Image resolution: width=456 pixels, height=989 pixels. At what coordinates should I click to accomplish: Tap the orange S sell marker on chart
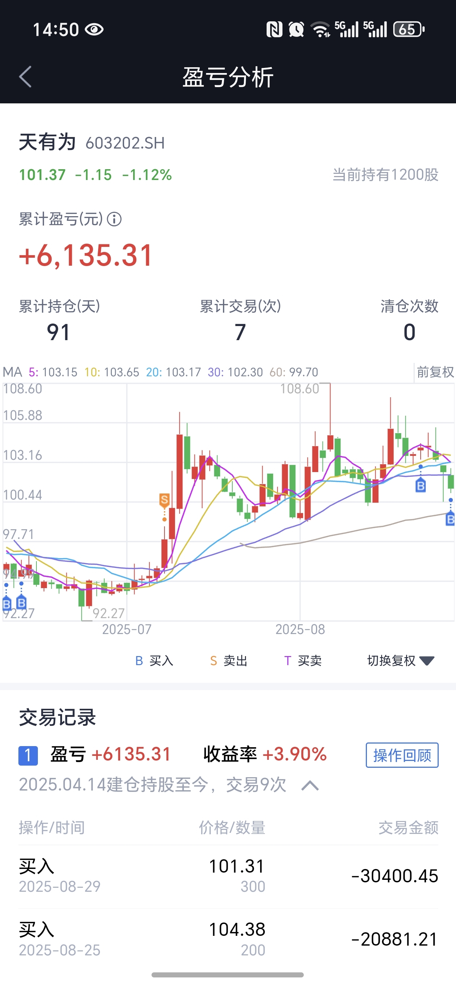(x=165, y=500)
